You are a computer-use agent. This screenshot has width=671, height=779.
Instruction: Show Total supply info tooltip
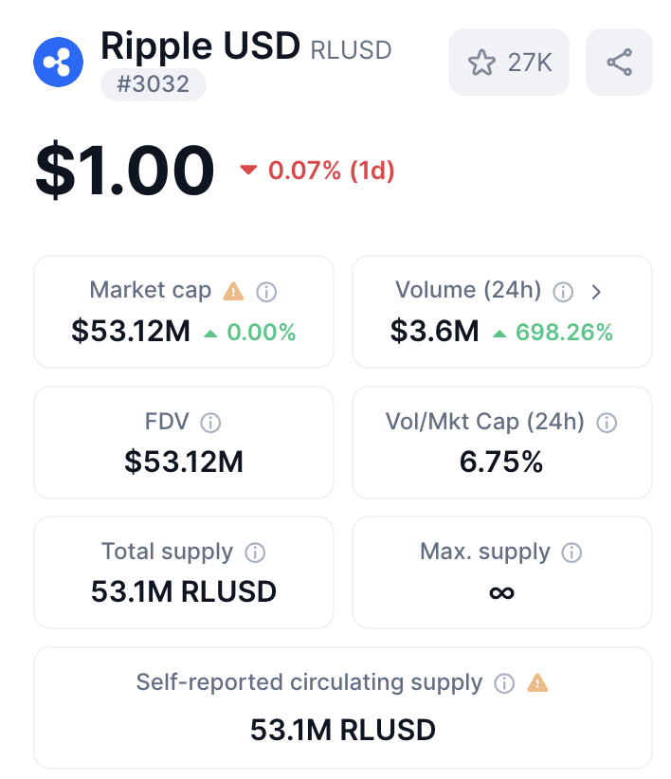pos(255,553)
